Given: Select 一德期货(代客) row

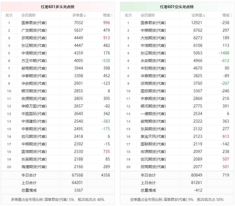Looking at the screenshot, I should (x=177, y=114).
